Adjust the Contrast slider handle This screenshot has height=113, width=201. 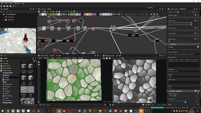point(185,101)
